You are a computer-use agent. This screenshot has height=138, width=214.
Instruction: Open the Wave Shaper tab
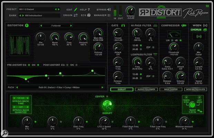171,89
